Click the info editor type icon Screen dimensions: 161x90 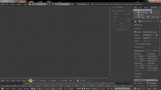pyautogui.click(x=2, y=4)
